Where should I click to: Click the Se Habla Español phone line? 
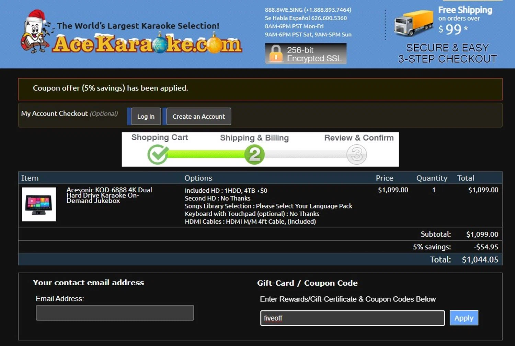[306, 18]
